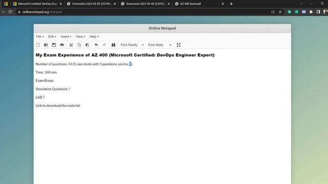The width and height of the screenshot is (328, 184).
Task: Click the 'LAB :?' line
Action: [x=40, y=97]
